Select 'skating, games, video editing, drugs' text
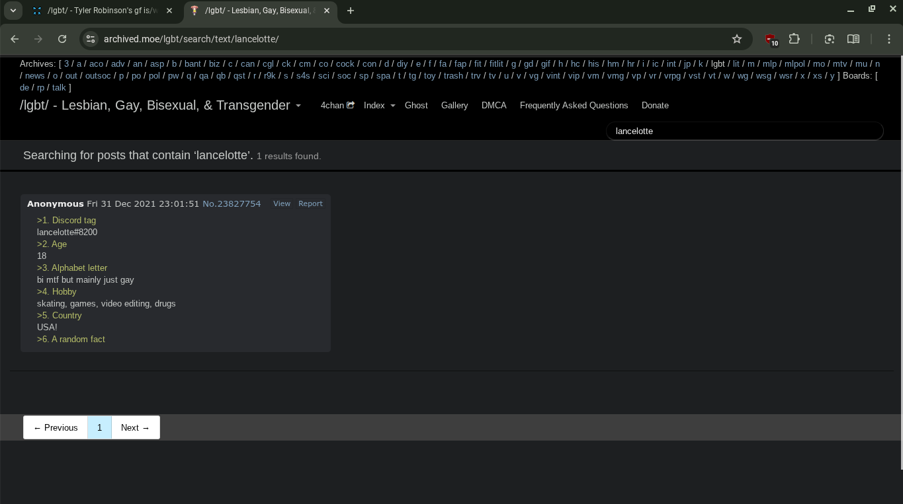Viewport: 903px width, 504px height. (x=107, y=303)
